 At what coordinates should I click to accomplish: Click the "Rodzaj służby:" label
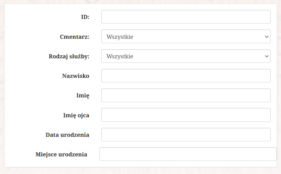69,56
